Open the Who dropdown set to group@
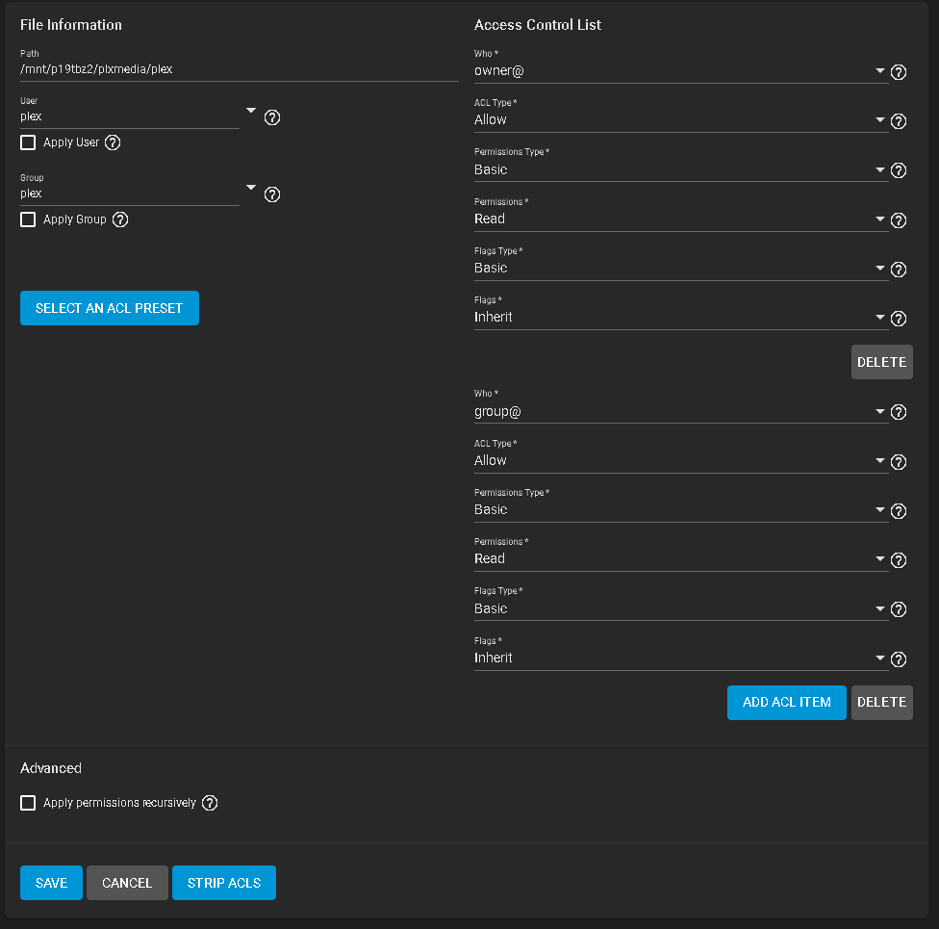 [x=681, y=411]
